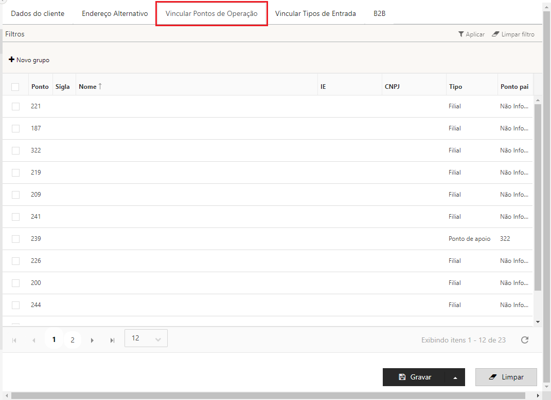Expand the Gravar button dropdown arrow
551x400 pixels.
click(455, 377)
